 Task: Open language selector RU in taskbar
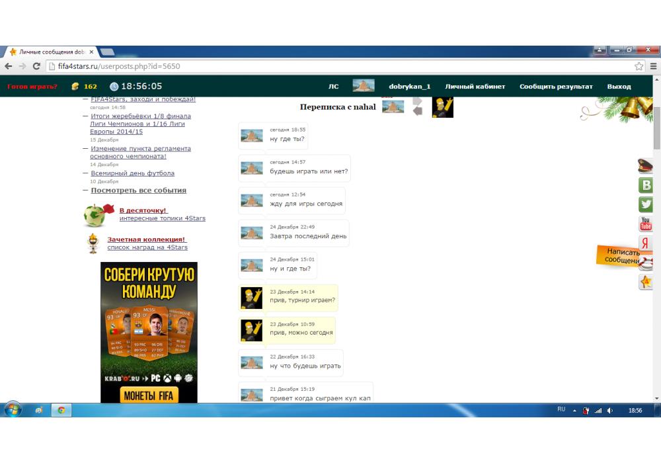561,409
